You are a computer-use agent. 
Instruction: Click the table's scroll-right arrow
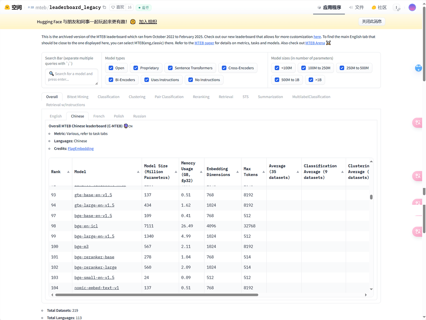click(x=366, y=295)
